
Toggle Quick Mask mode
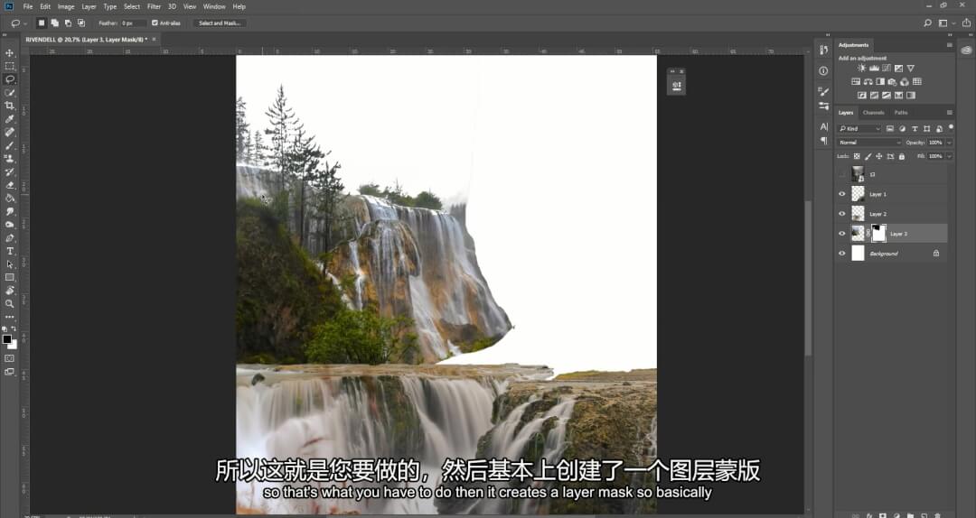[9, 358]
